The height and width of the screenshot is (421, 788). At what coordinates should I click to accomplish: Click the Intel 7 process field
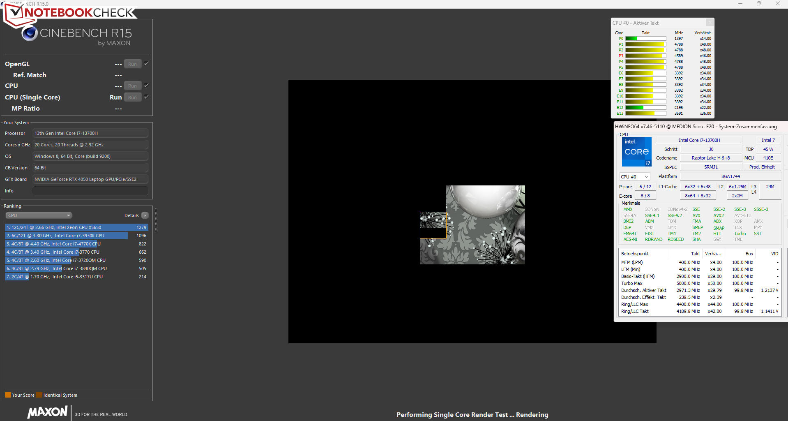[768, 140]
